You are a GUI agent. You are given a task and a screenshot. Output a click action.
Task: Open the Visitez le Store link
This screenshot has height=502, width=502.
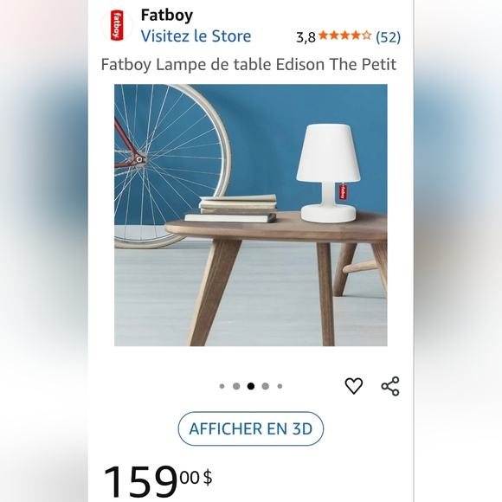pos(196,36)
